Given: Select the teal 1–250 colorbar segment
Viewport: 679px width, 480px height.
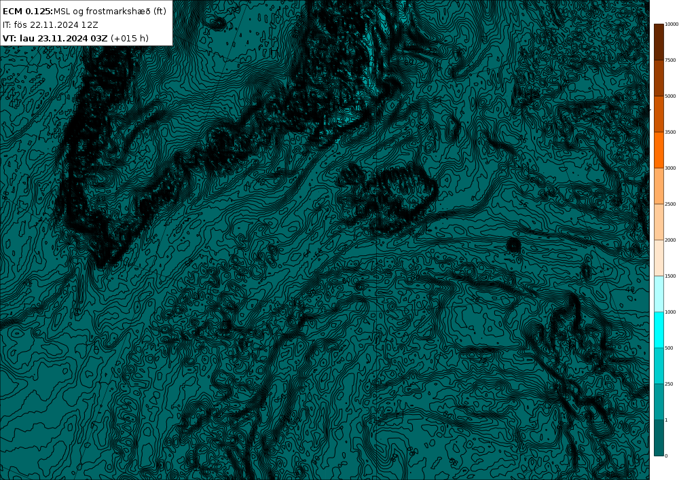Looking at the screenshot, I should coord(659,402).
